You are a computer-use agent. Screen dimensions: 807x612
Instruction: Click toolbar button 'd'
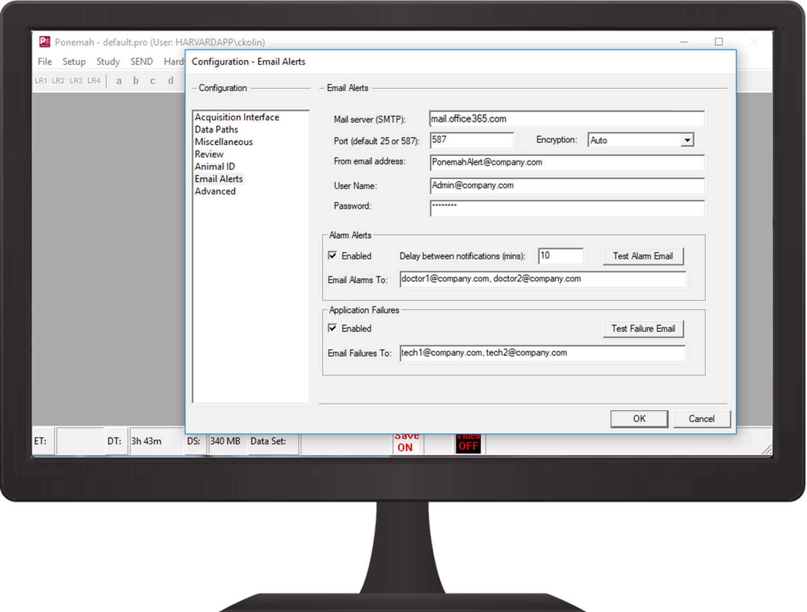click(x=171, y=81)
